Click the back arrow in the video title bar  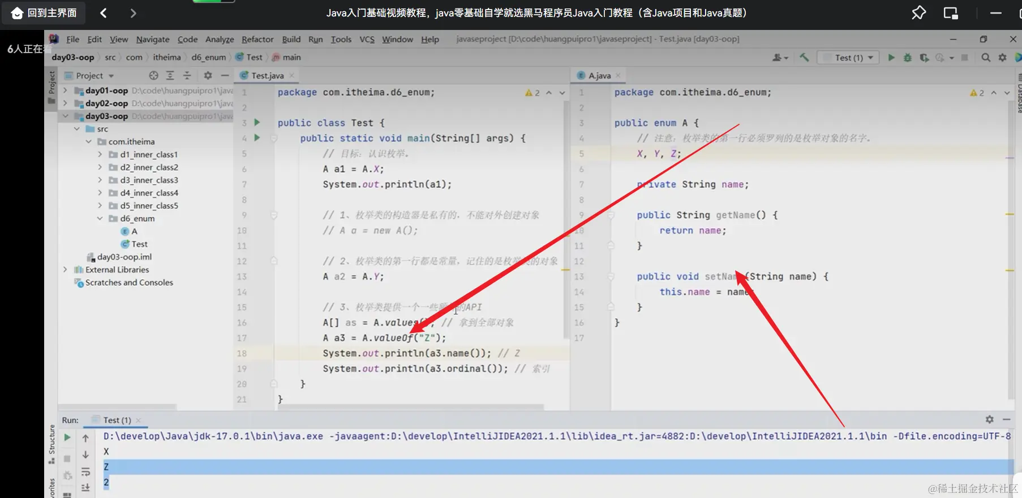tap(103, 13)
